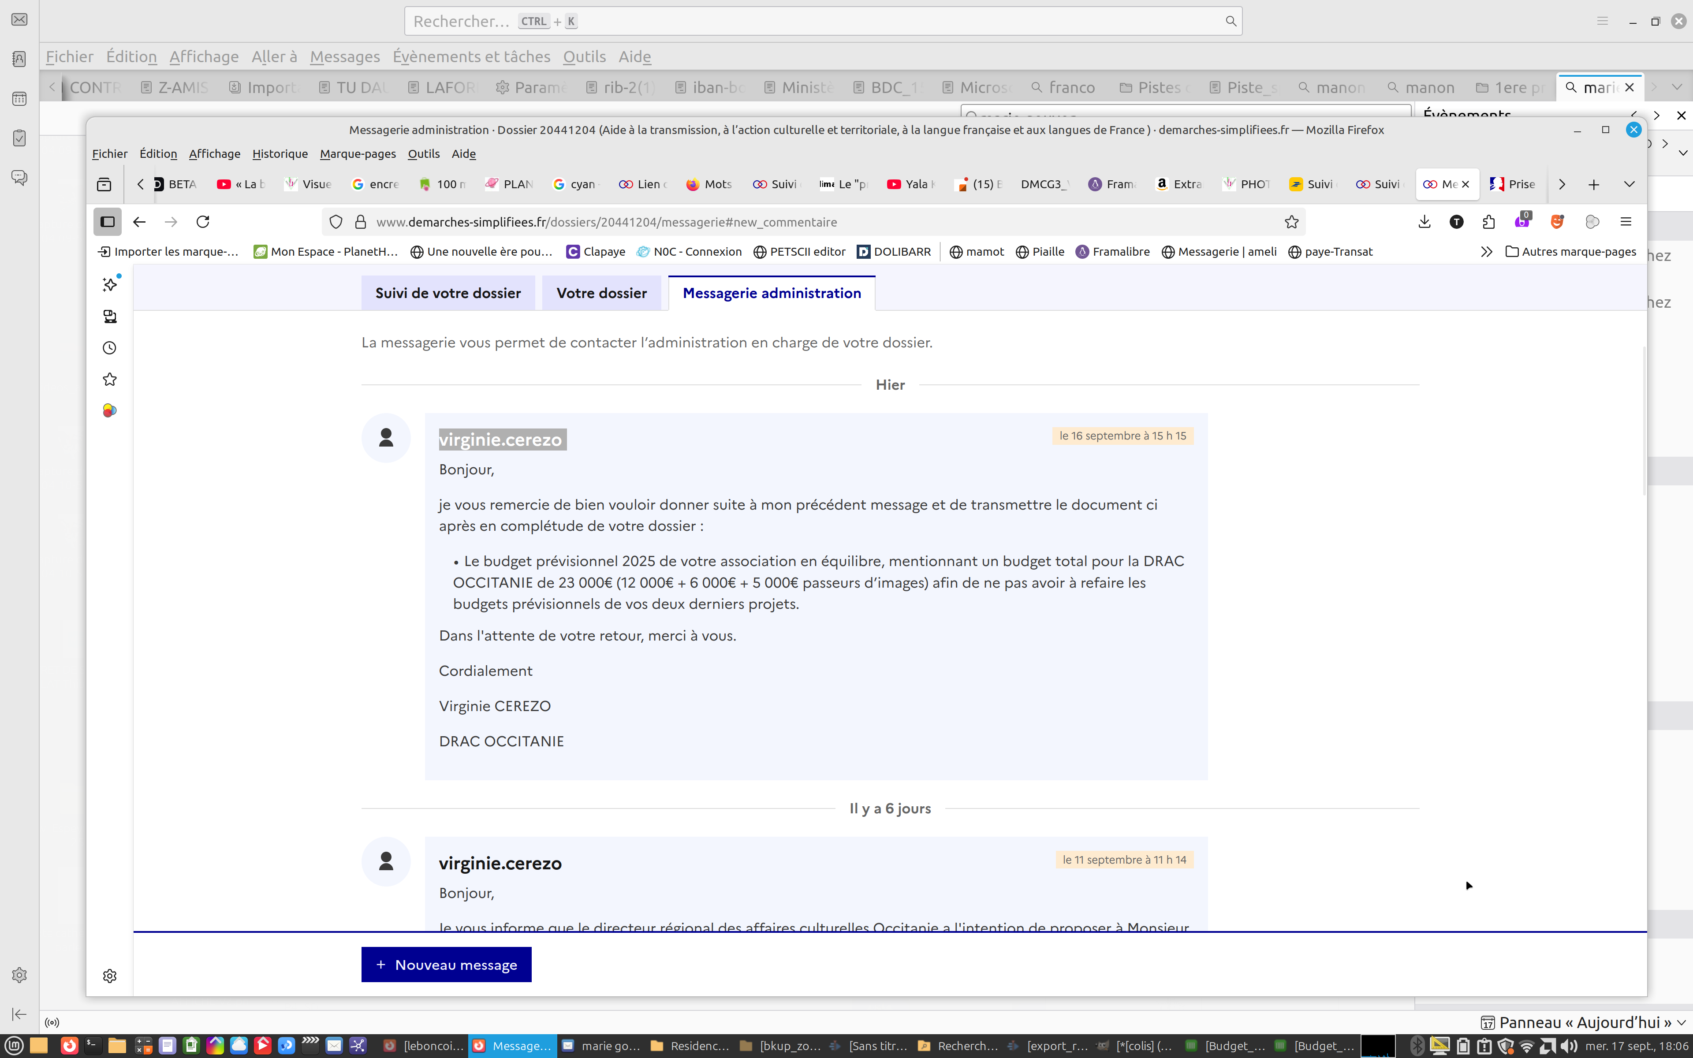Show more bookmarks with double chevron
The height and width of the screenshot is (1058, 1693).
pyautogui.click(x=1486, y=252)
